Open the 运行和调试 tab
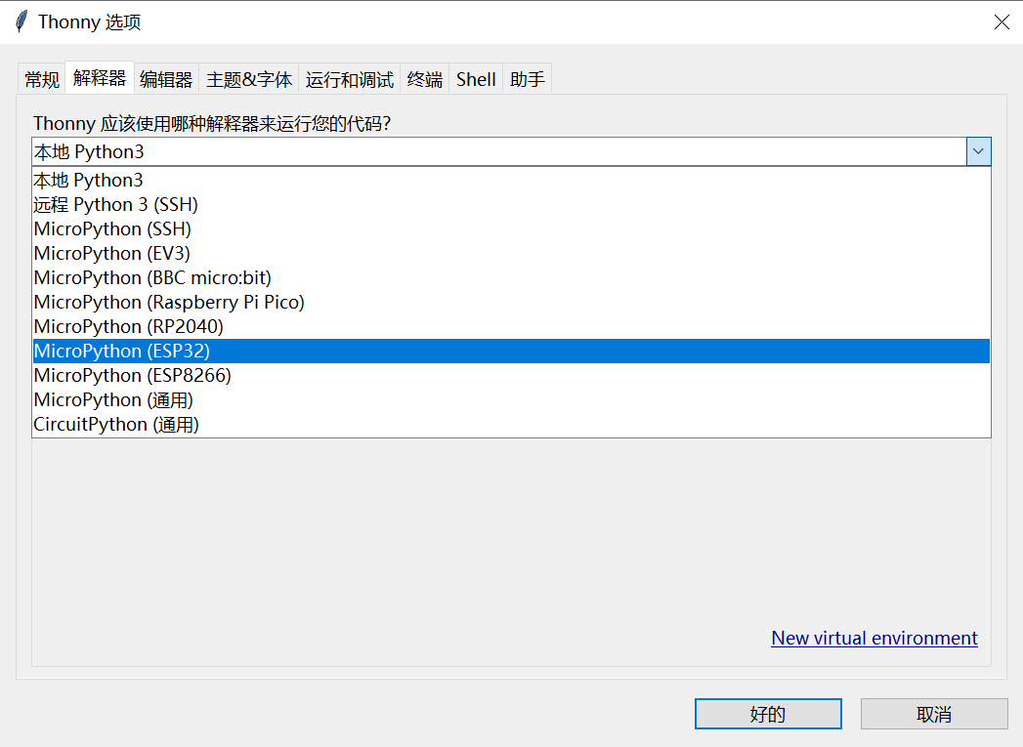Screen dimensions: 1023x747 (x=350, y=79)
